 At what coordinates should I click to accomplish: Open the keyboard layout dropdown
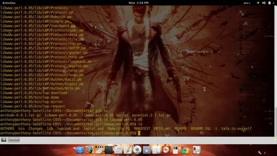[x=247, y=3]
